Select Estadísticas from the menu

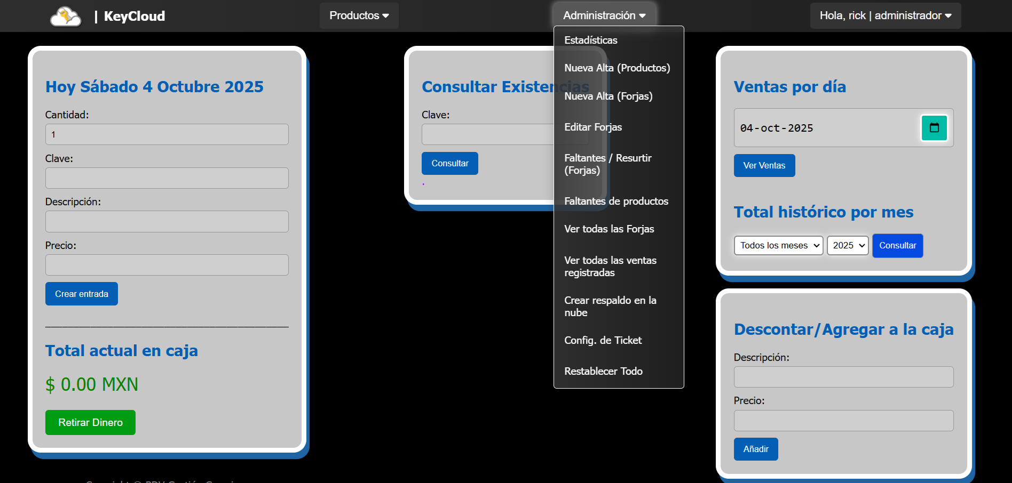coord(591,40)
